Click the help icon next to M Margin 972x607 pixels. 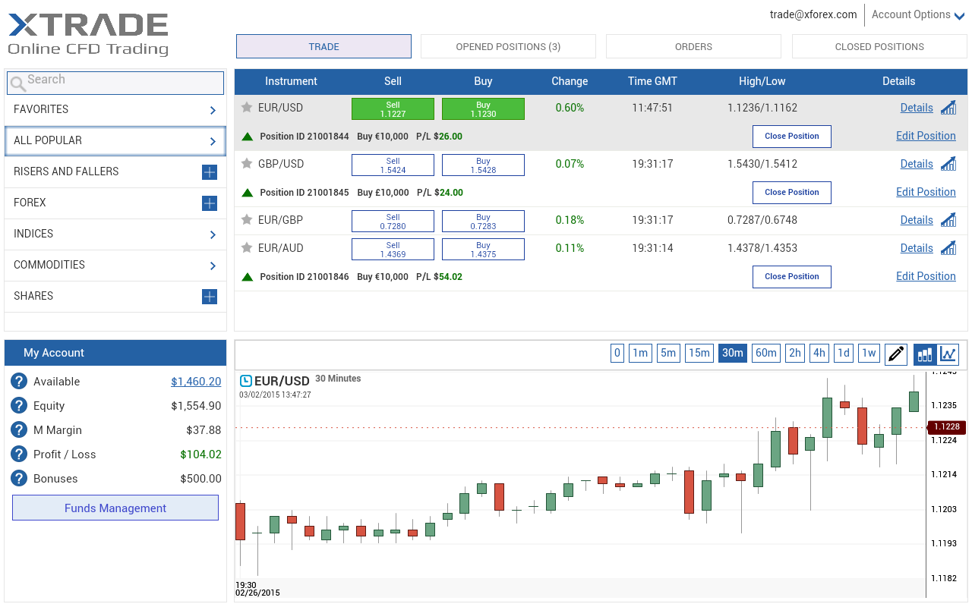point(19,430)
